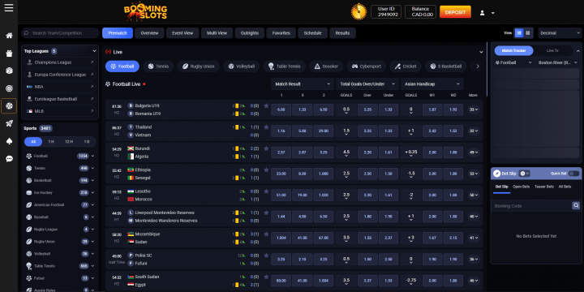Switch to list view icon
Viewport: 584px width, 292px height.
pyautogui.click(x=519, y=33)
